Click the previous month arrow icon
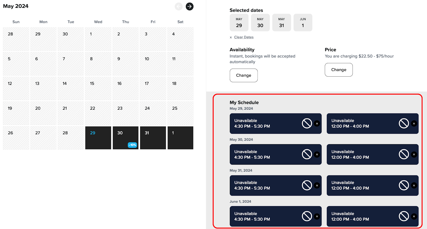 click(x=179, y=6)
